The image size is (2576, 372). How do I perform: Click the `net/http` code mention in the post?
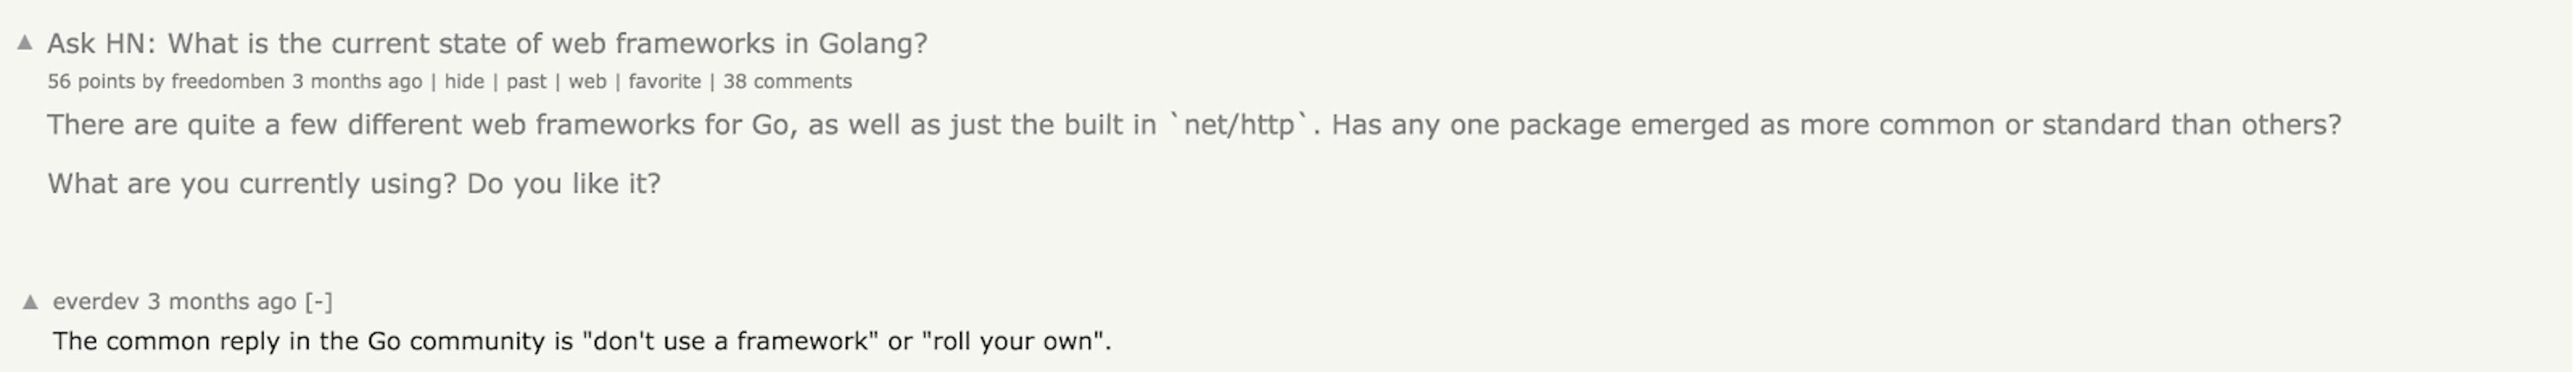pyautogui.click(x=1240, y=125)
